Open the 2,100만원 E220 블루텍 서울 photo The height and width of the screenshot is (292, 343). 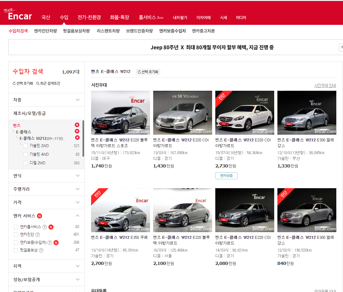(183, 210)
